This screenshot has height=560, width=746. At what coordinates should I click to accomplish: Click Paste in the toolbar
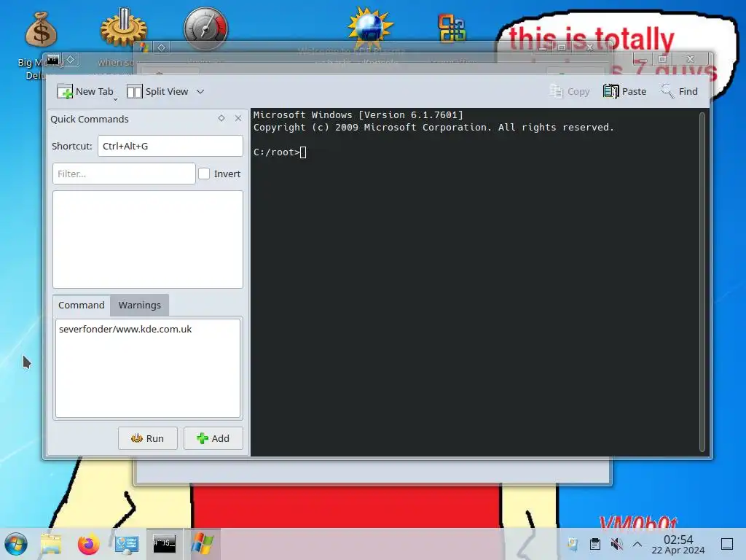624,91
